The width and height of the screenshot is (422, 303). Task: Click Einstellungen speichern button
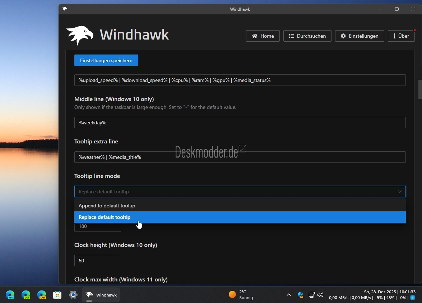click(x=106, y=60)
